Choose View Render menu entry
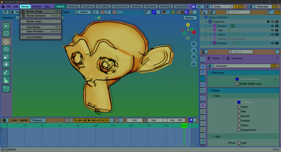 [41, 27]
